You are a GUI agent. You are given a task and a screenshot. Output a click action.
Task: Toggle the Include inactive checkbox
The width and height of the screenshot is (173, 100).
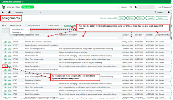click(26, 25)
